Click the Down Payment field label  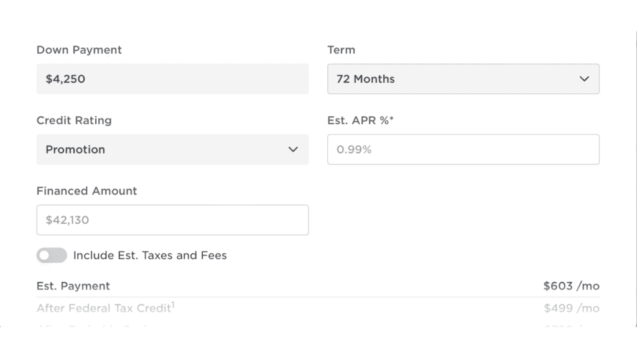79,50
